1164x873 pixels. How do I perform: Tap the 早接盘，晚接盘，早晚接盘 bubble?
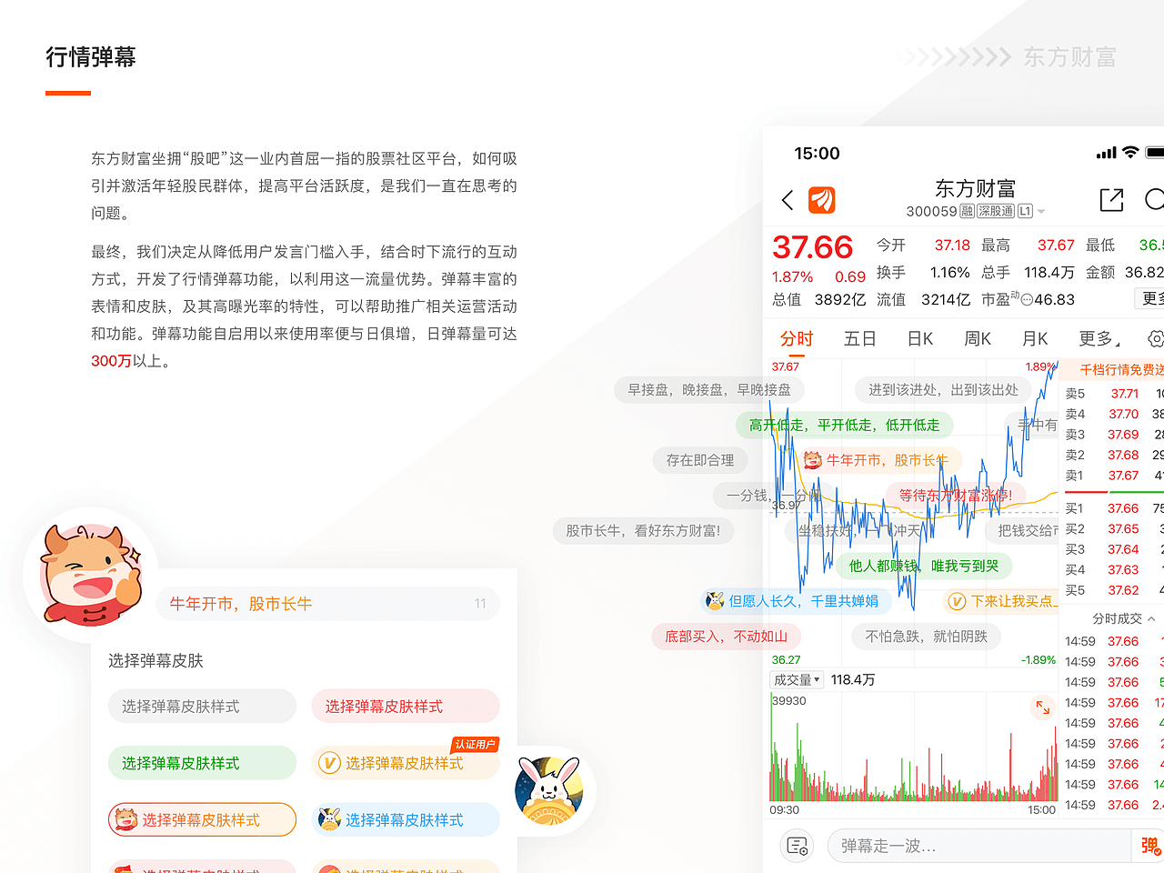tap(709, 389)
